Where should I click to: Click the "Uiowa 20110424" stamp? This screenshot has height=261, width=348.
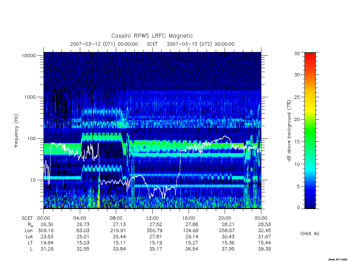tap(337, 259)
